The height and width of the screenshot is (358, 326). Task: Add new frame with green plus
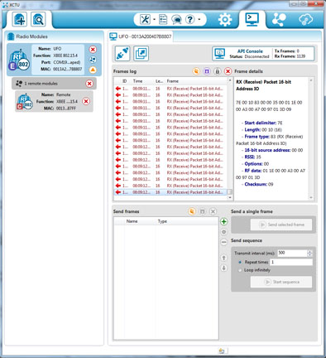[224, 221]
